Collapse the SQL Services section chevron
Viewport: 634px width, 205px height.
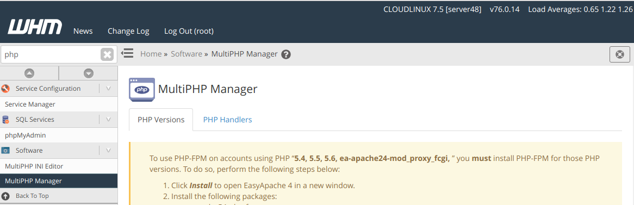coord(108,120)
